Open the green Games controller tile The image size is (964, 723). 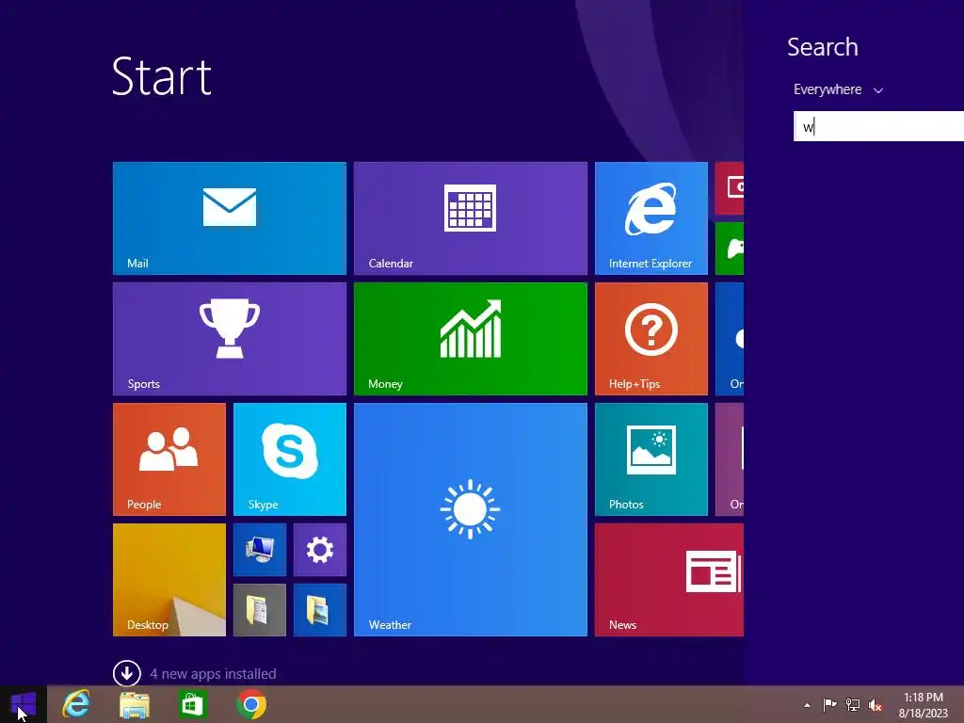tap(730, 249)
